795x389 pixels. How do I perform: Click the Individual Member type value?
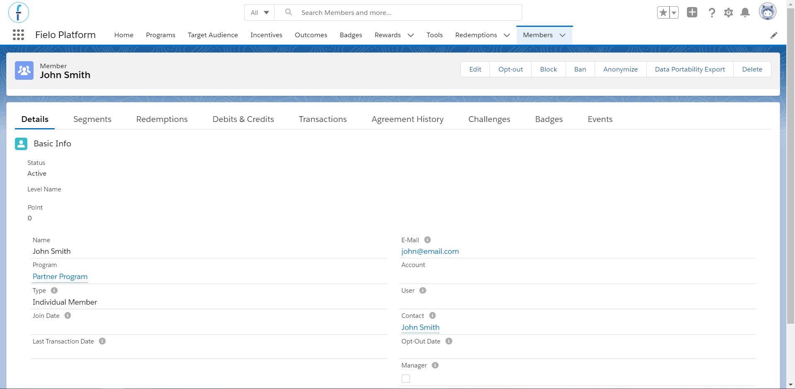[x=65, y=302]
